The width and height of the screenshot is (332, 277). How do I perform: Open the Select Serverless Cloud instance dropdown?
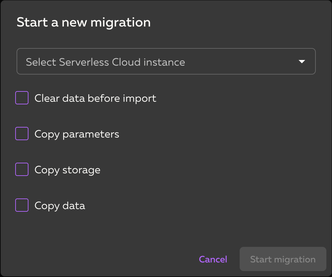click(x=166, y=61)
